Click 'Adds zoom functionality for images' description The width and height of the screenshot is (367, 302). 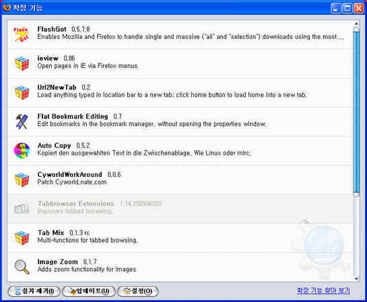[87, 269]
